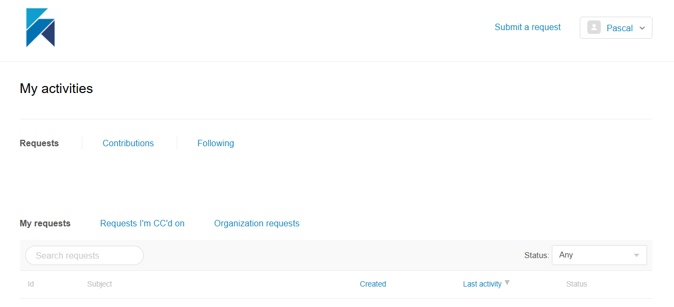Click the sort arrow next to Last activity
Screen dimensions: 674x307
(507, 283)
